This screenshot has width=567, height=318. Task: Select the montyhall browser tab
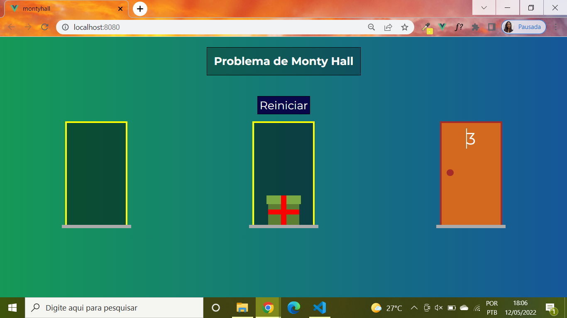click(62, 8)
